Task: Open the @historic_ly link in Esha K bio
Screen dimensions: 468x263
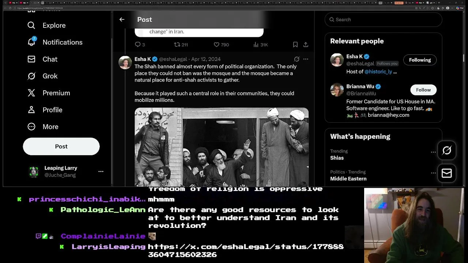Action: point(378,72)
